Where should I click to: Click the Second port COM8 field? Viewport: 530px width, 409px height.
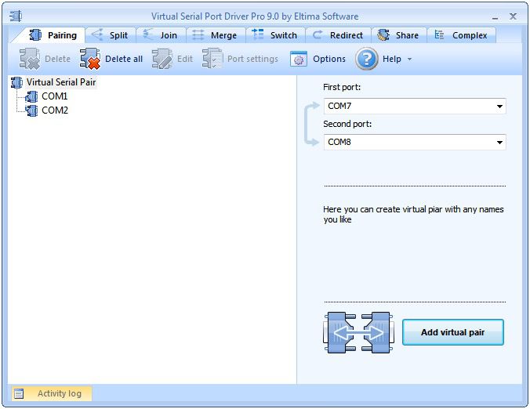click(415, 142)
